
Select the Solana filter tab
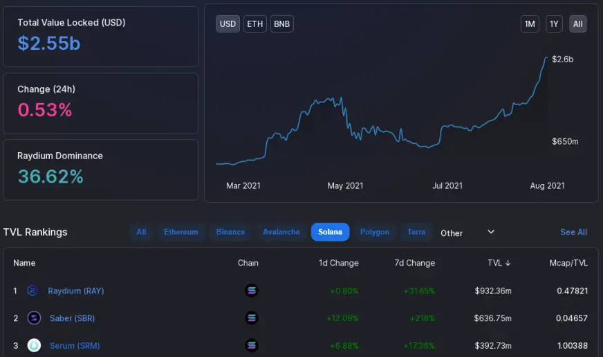coord(330,232)
